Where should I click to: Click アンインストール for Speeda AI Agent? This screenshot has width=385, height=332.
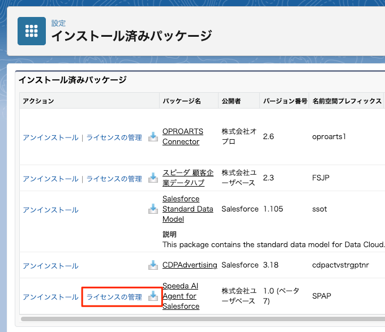pos(50,297)
